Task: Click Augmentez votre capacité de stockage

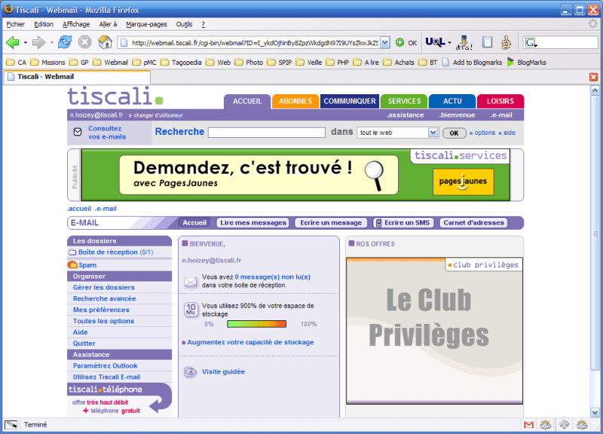Action: pyautogui.click(x=250, y=342)
